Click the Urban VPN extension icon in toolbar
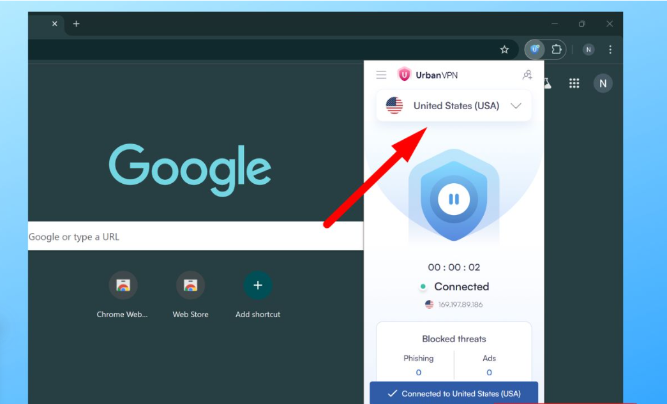 (535, 49)
